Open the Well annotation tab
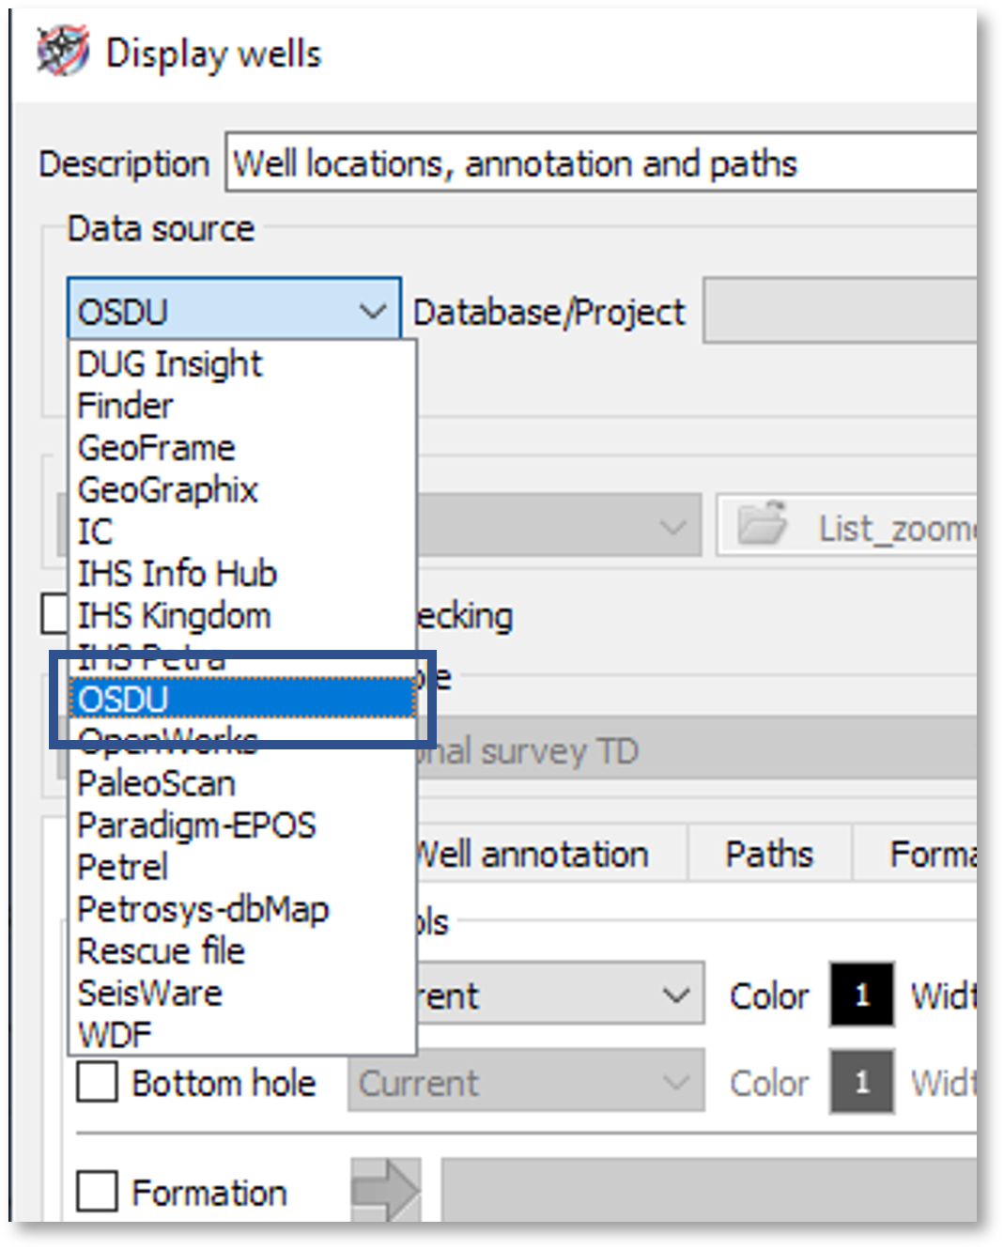 tap(535, 854)
